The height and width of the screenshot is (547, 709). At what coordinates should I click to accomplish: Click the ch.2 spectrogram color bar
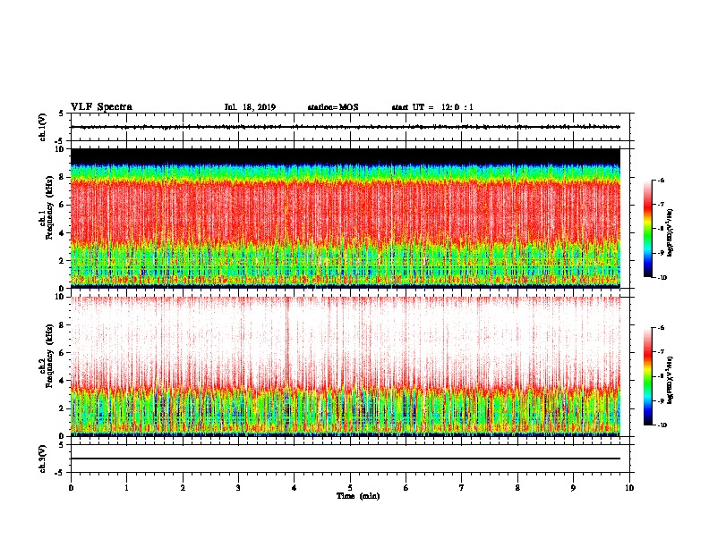click(x=648, y=376)
